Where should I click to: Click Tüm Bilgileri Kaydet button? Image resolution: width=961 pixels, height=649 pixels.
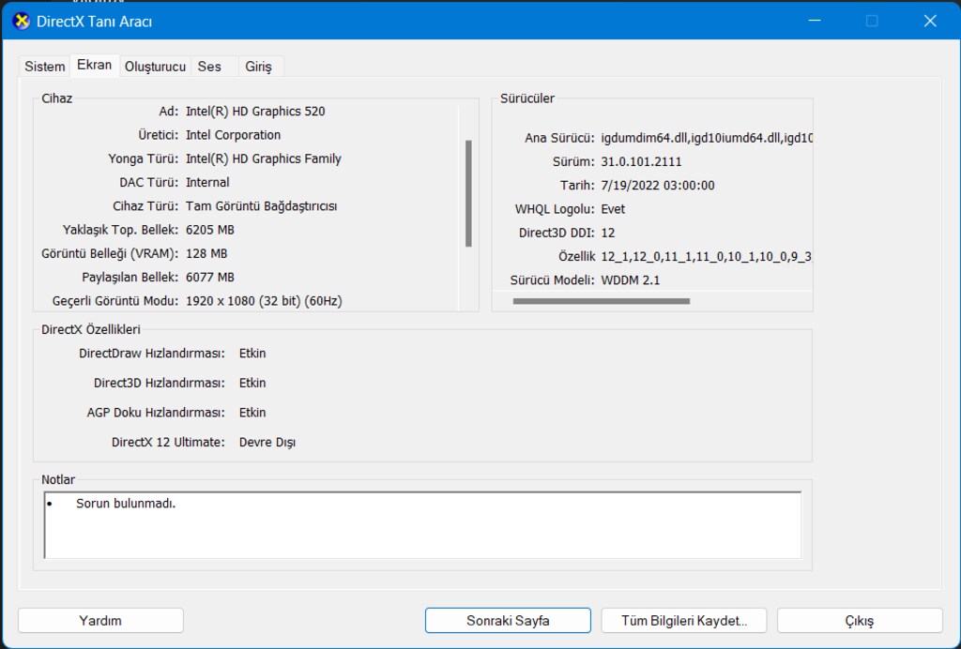pyautogui.click(x=684, y=620)
